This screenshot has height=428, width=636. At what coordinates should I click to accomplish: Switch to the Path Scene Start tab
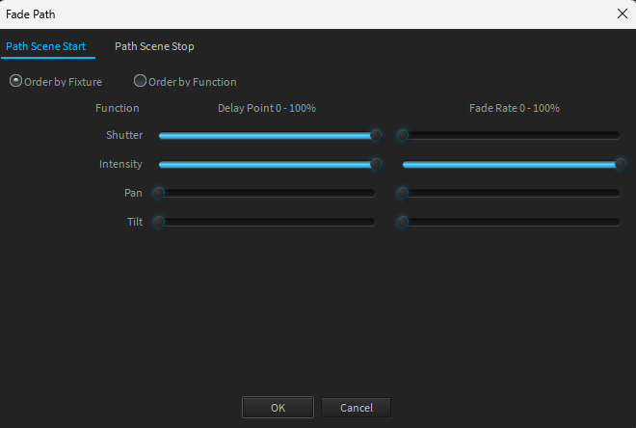pyautogui.click(x=46, y=46)
